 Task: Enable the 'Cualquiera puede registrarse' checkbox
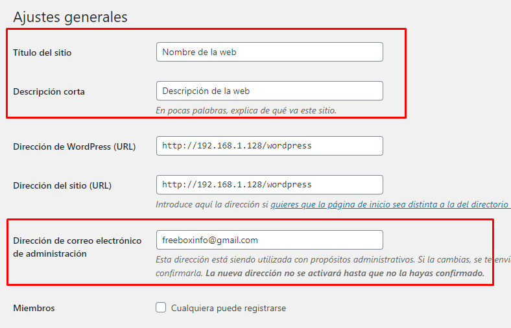161,308
